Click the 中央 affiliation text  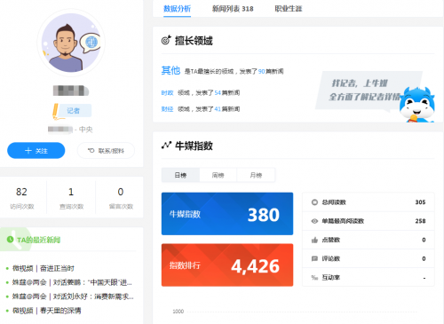(86, 130)
